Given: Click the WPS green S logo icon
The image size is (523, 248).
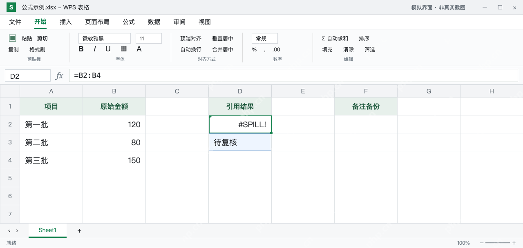Looking at the screenshot, I should click(x=11, y=7).
